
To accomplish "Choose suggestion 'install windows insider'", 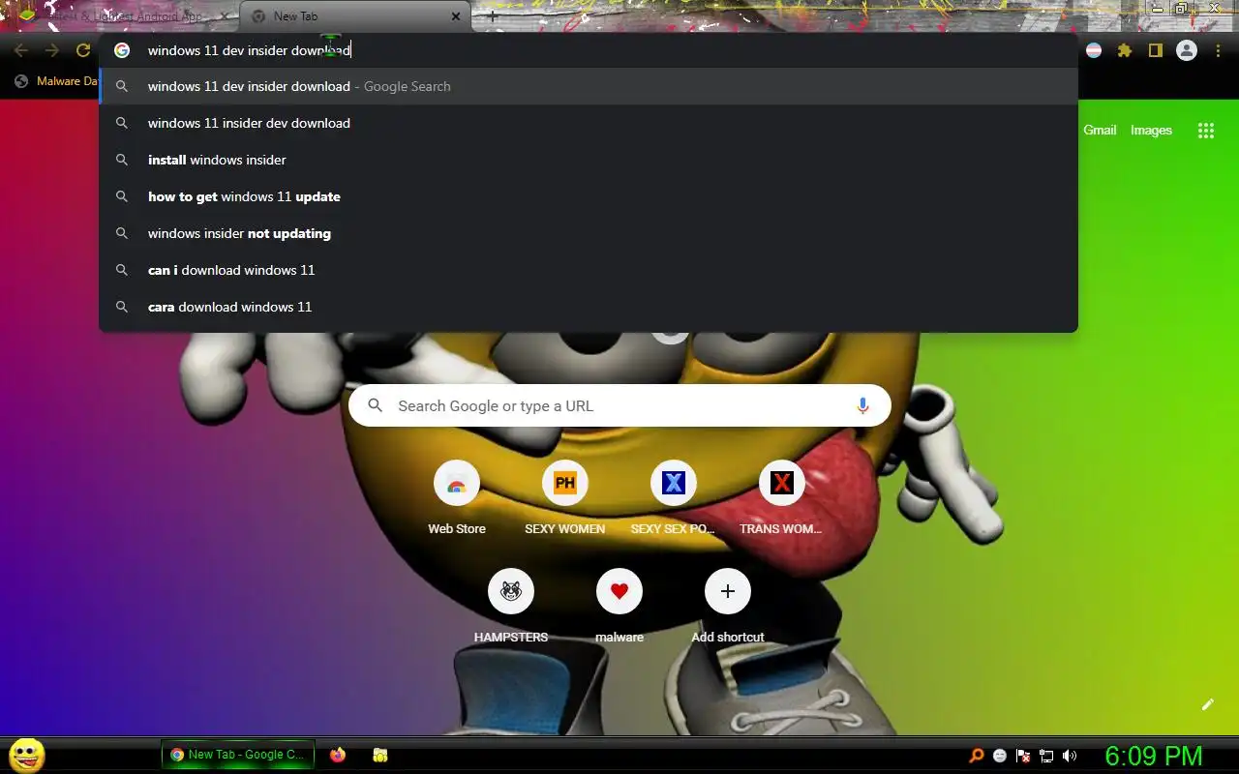I will [589, 160].
